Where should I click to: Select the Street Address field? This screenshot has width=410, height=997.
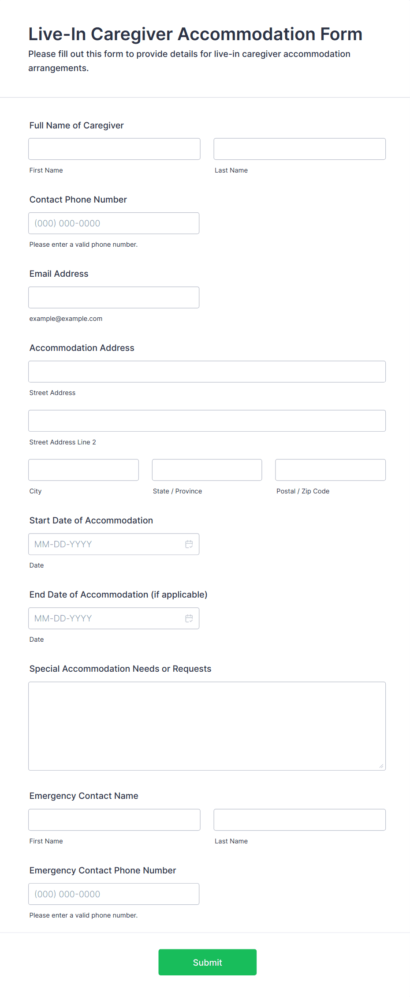207,371
